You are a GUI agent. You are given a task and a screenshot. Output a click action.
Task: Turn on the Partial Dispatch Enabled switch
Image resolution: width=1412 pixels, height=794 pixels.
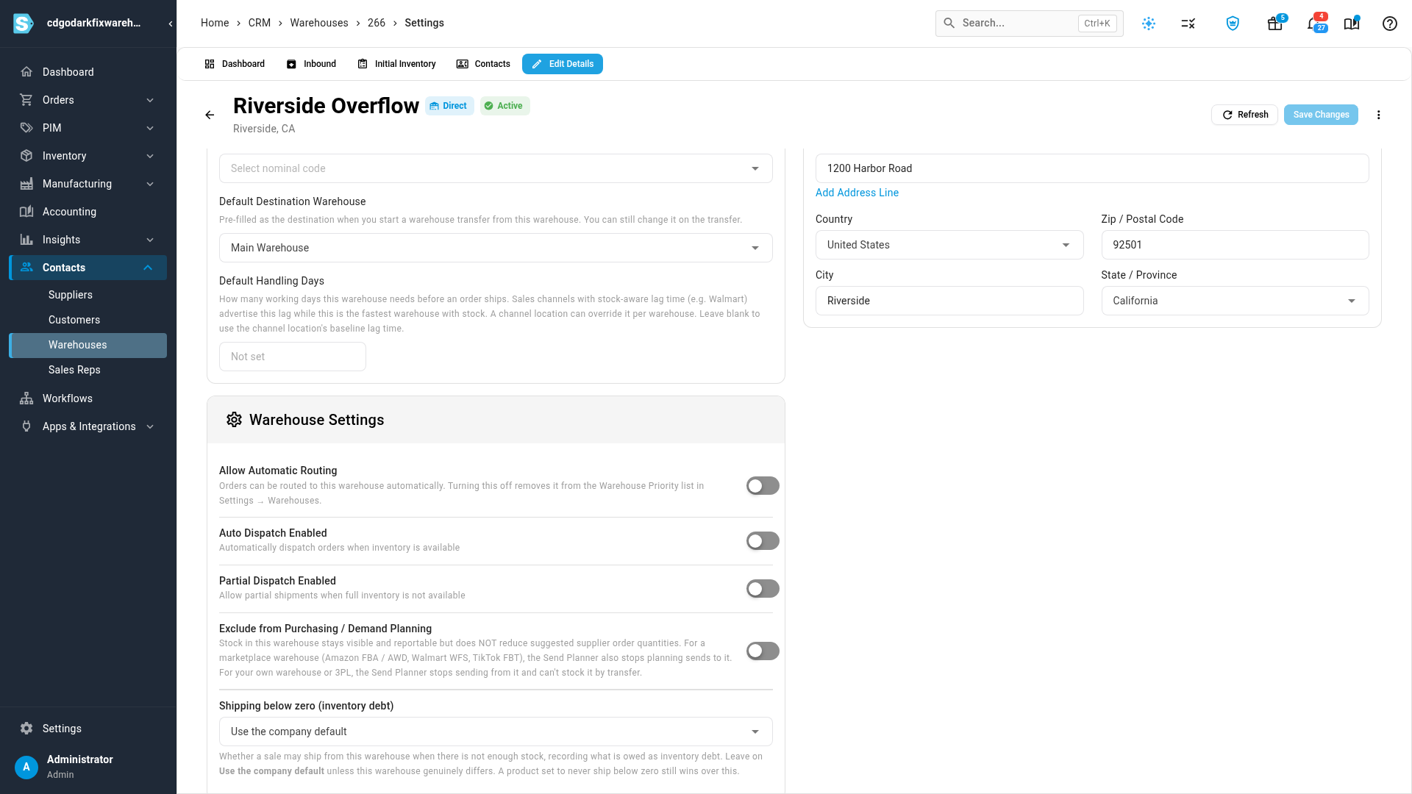coord(763,589)
